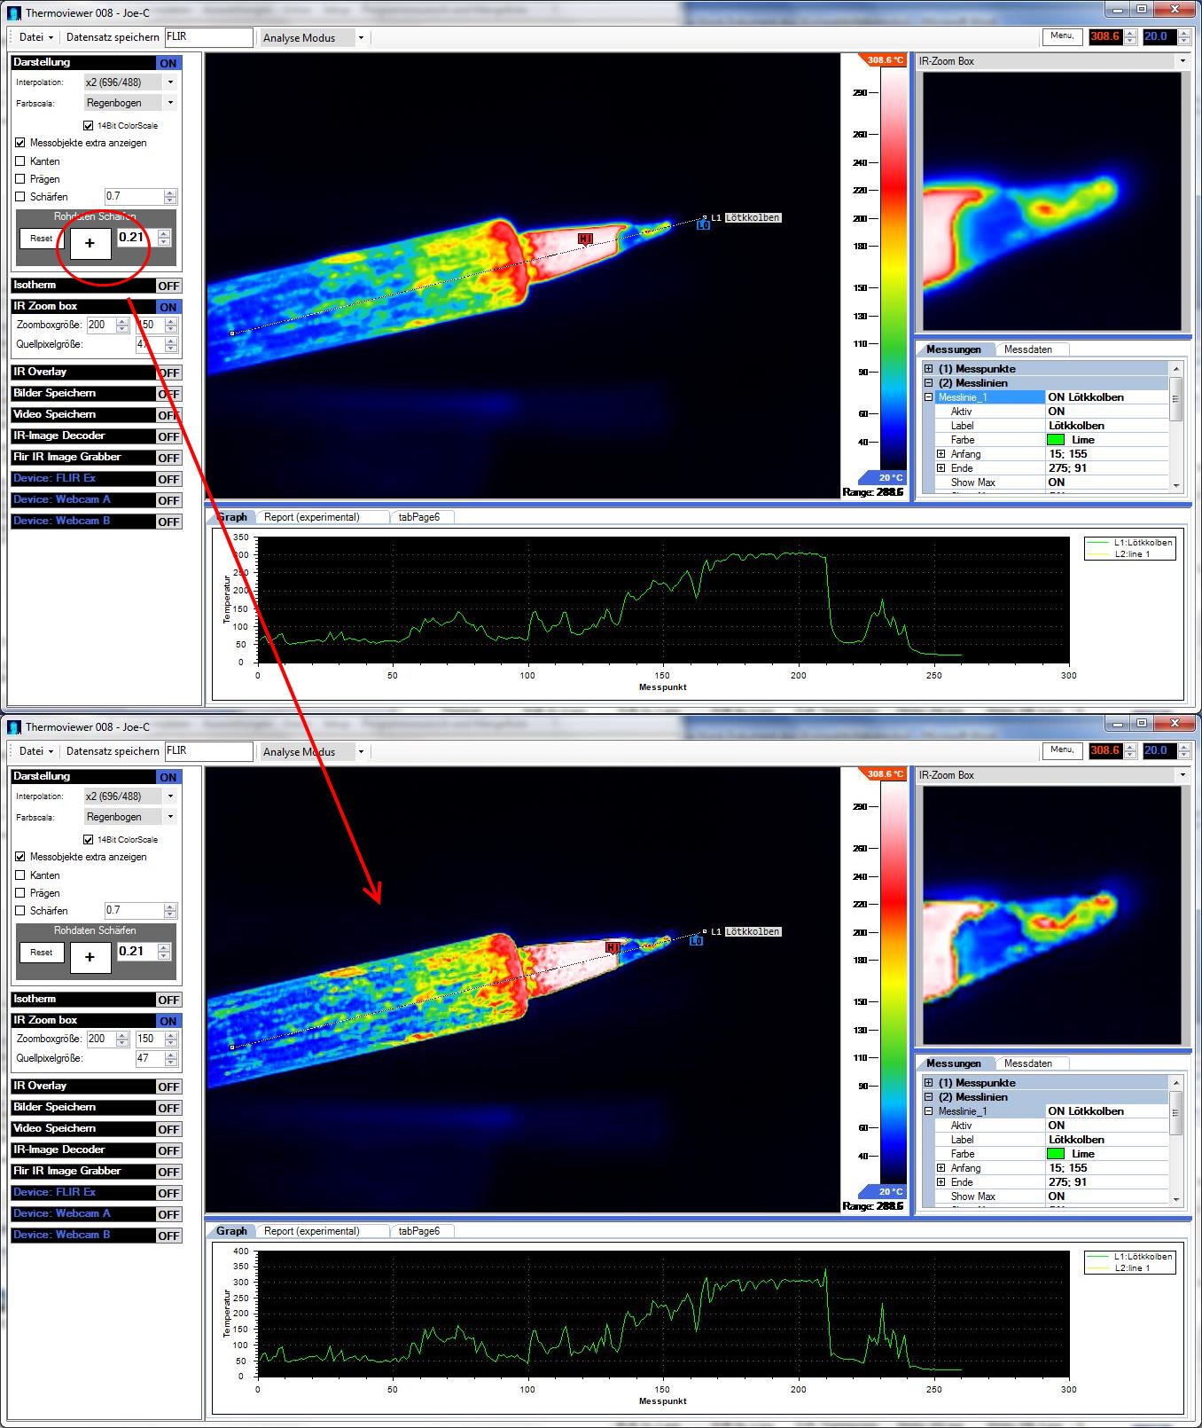Collapse Messlinie_1 in the upper Messungen tree

click(928, 397)
